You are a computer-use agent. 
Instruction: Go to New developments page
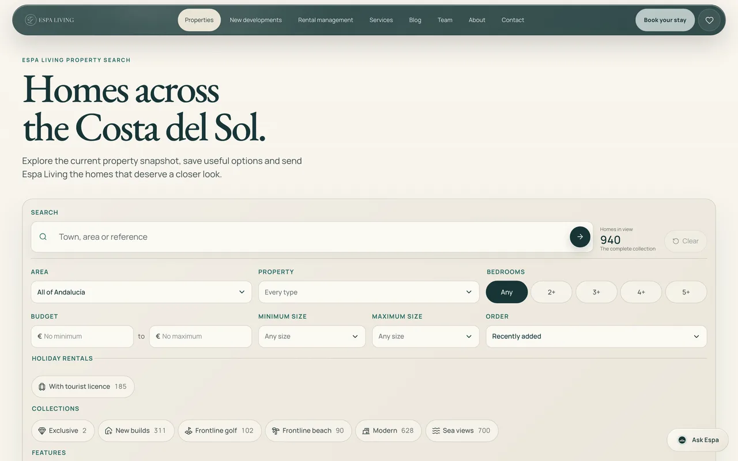click(x=256, y=20)
